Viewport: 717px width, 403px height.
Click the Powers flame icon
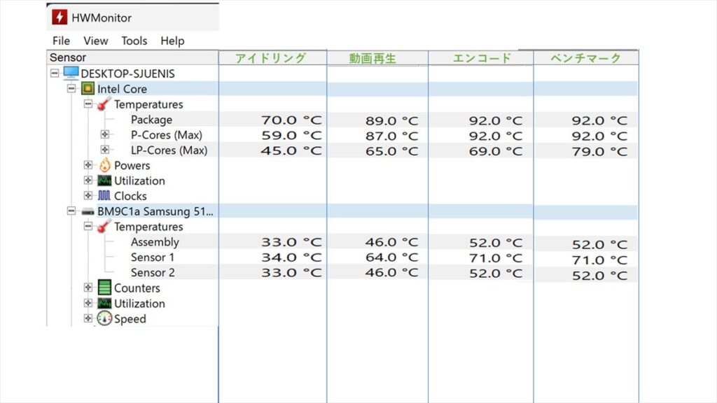click(105, 165)
